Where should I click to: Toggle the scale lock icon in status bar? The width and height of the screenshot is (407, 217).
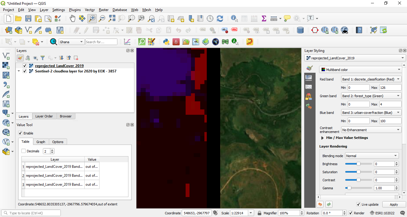pyautogui.click(x=260, y=213)
